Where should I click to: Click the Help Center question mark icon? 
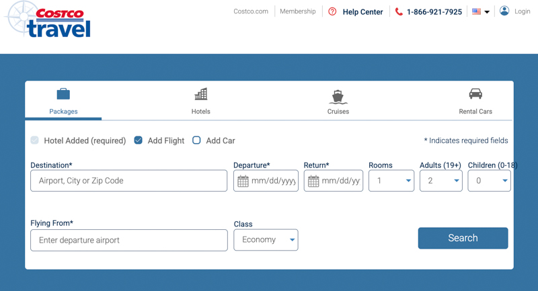coord(332,11)
